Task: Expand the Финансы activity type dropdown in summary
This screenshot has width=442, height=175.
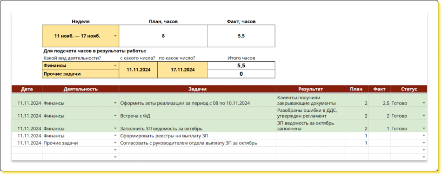Action: [115, 65]
